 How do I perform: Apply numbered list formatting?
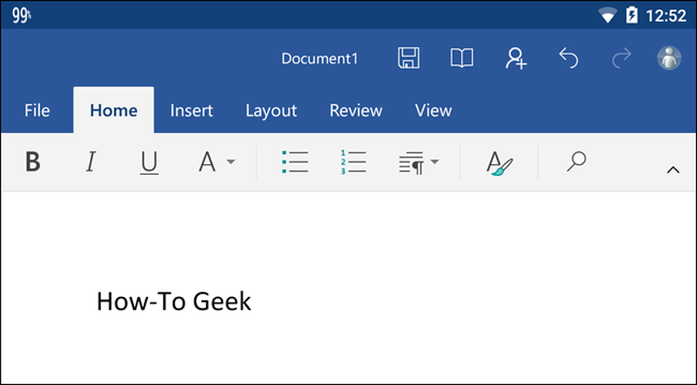click(353, 162)
